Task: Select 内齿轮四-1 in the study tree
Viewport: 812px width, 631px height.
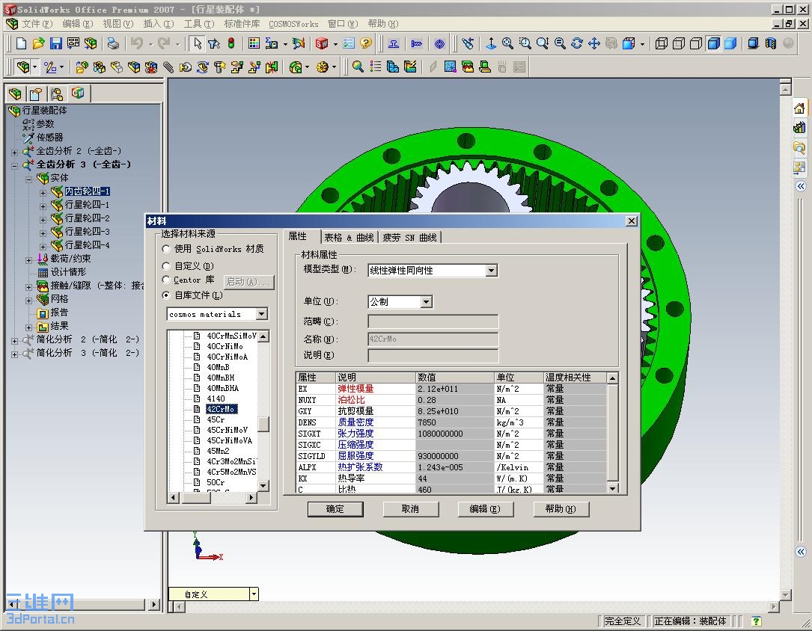Action: 87,191
